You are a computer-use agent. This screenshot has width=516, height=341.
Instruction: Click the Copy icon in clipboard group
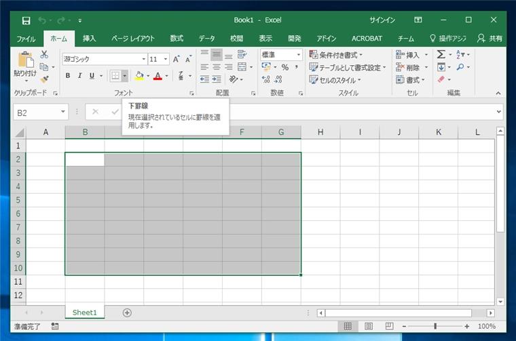(43, 67)
